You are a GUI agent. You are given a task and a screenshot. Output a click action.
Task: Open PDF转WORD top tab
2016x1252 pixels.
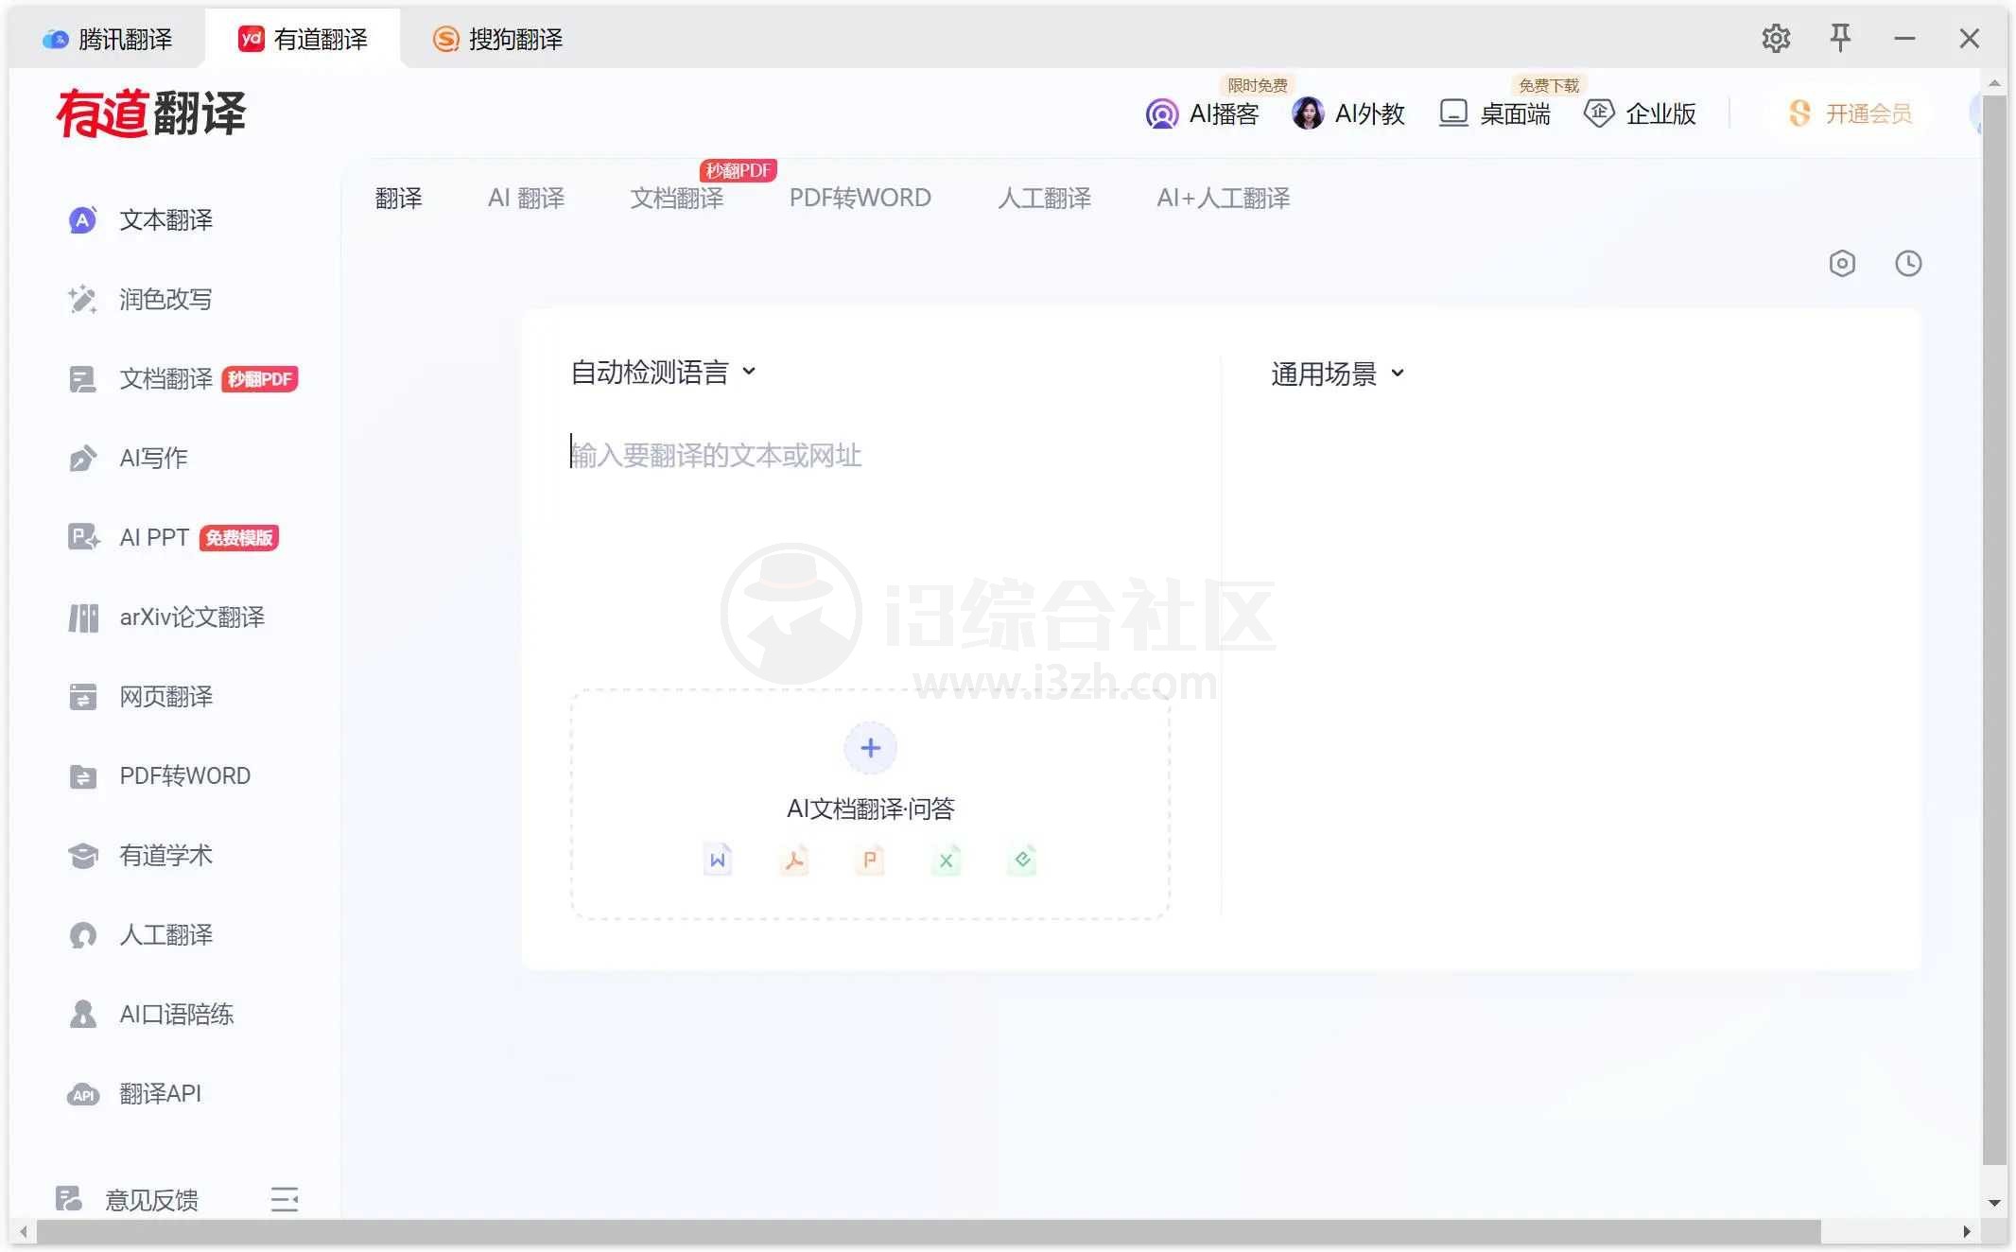pyautogui.click(x=860, y=199)
